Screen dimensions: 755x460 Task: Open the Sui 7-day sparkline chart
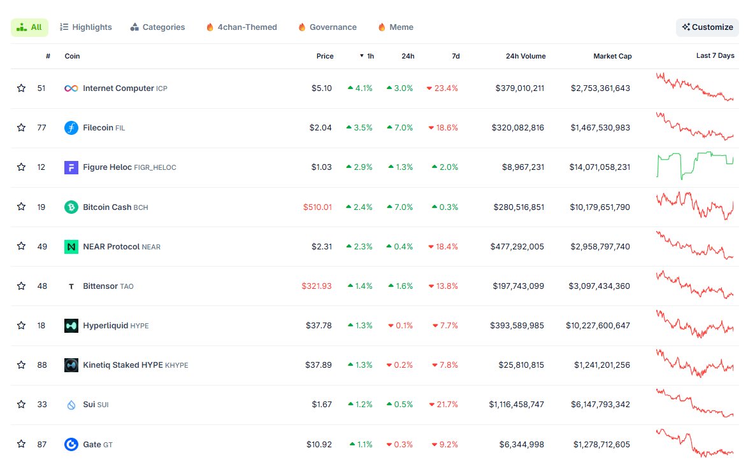point(695,403)
